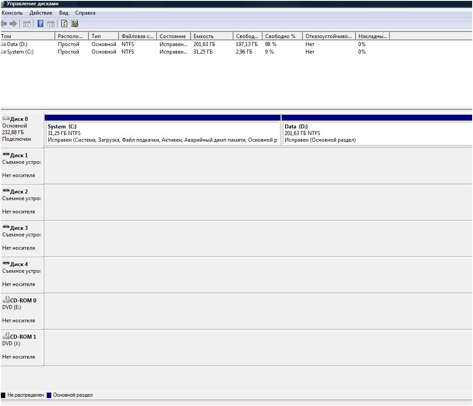Screen dimensions: 473x406
Task: Click Нет носителя under Диск 1
Action: coord(19,175)
